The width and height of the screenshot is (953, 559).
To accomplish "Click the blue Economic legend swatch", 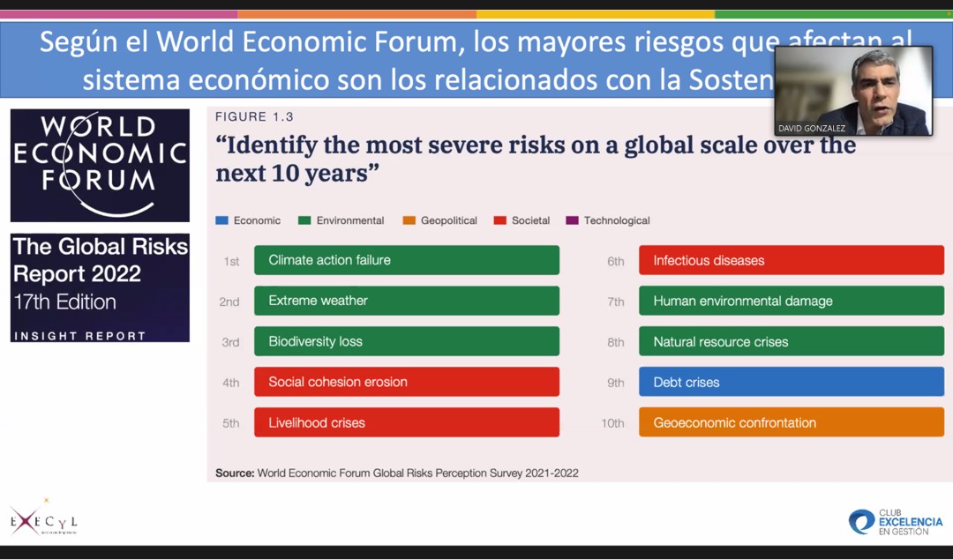I will point(221,220).
